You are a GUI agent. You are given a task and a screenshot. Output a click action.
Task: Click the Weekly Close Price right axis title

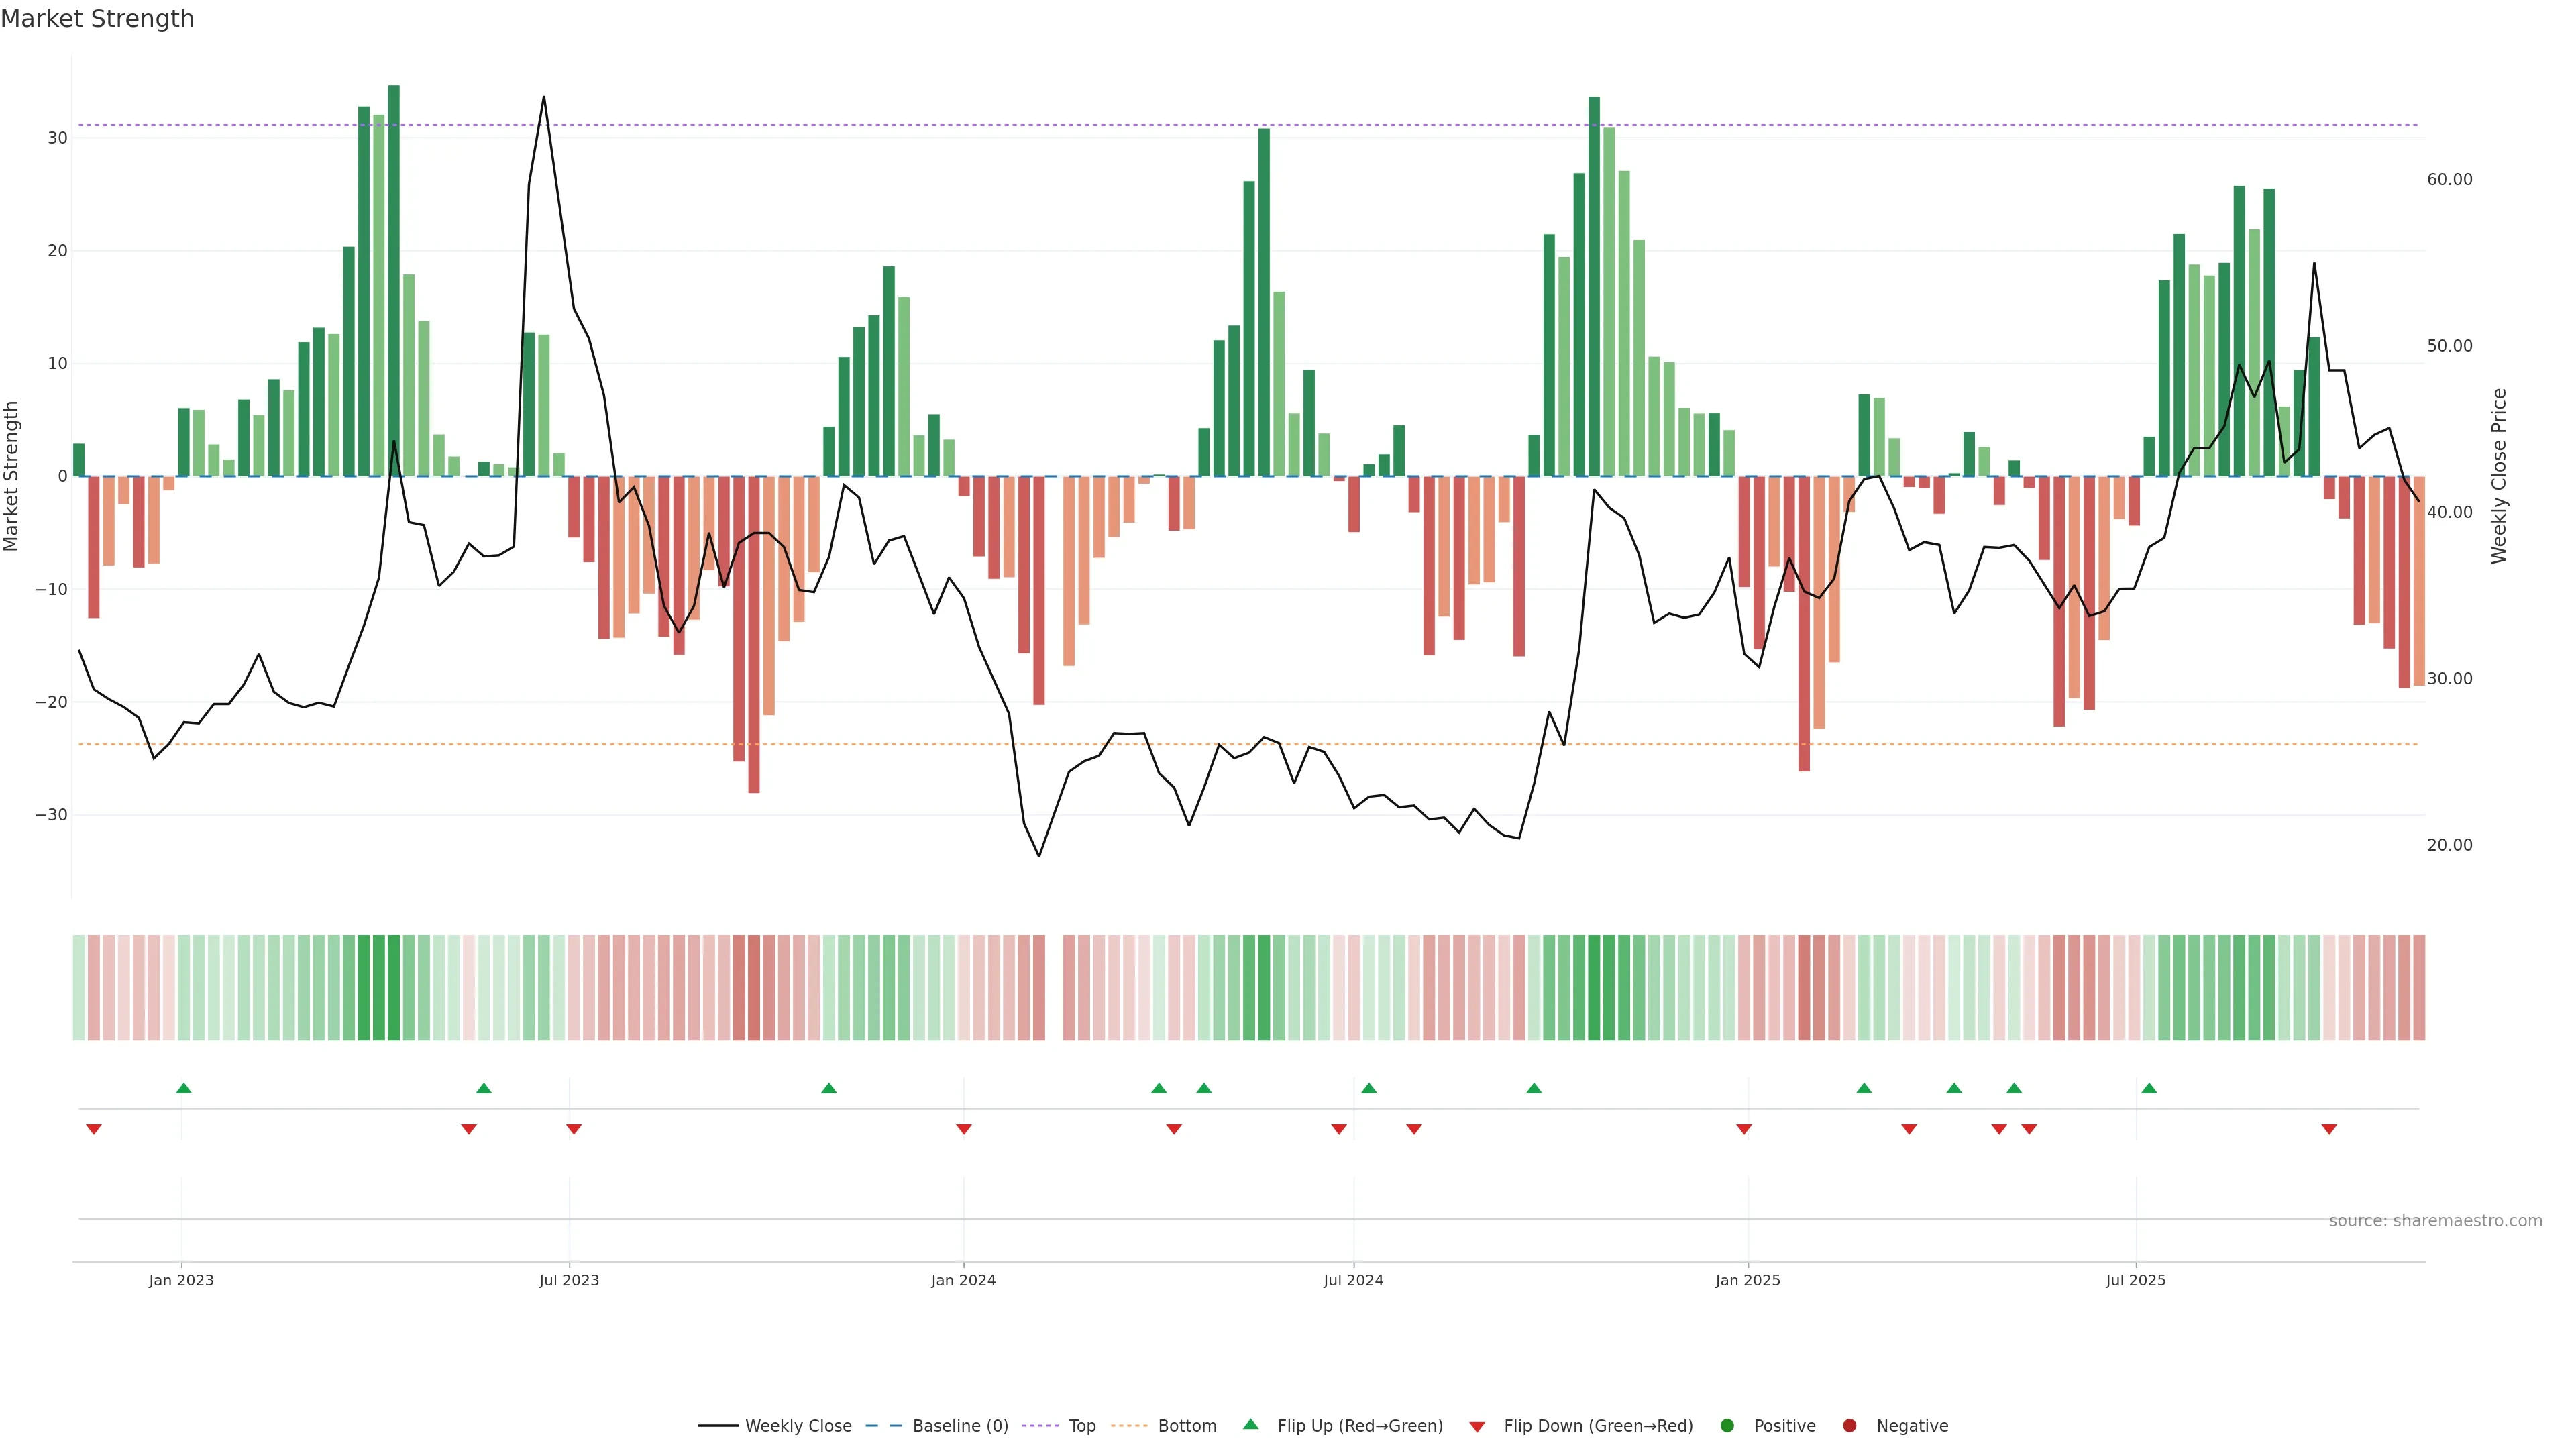(x=2499, y=476)
